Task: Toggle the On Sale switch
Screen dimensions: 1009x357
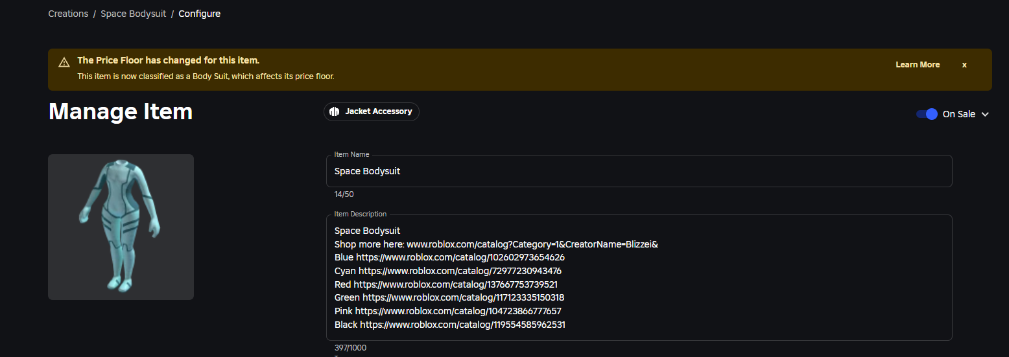Action: pos(927,114)
